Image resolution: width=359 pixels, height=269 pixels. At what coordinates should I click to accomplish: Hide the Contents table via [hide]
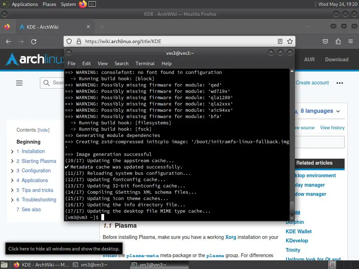43,130
